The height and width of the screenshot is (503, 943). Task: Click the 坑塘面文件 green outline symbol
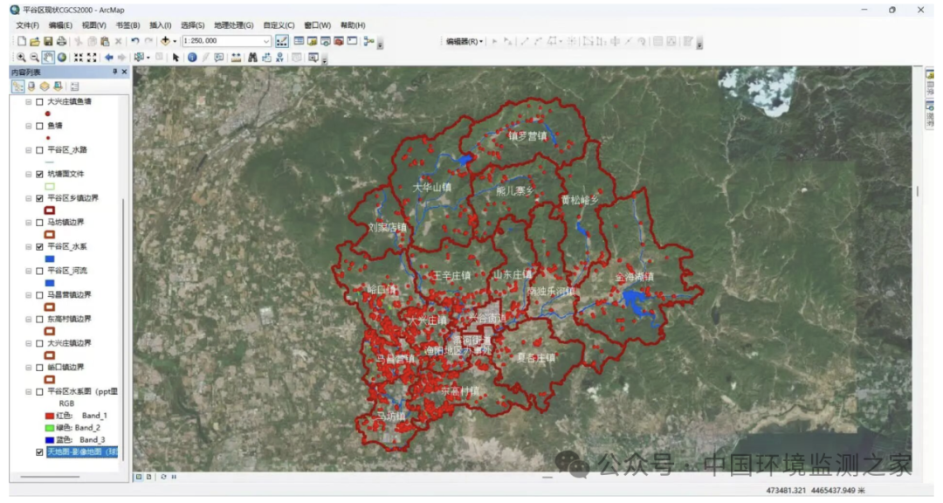point(50,187)
